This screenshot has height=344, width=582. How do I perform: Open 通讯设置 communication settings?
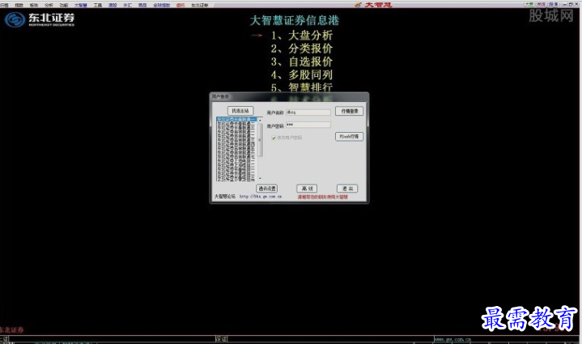[x=267, y=189]
